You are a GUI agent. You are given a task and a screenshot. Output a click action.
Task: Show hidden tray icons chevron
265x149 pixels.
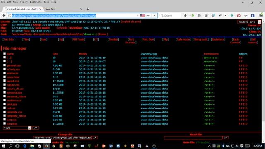[209, 146]
